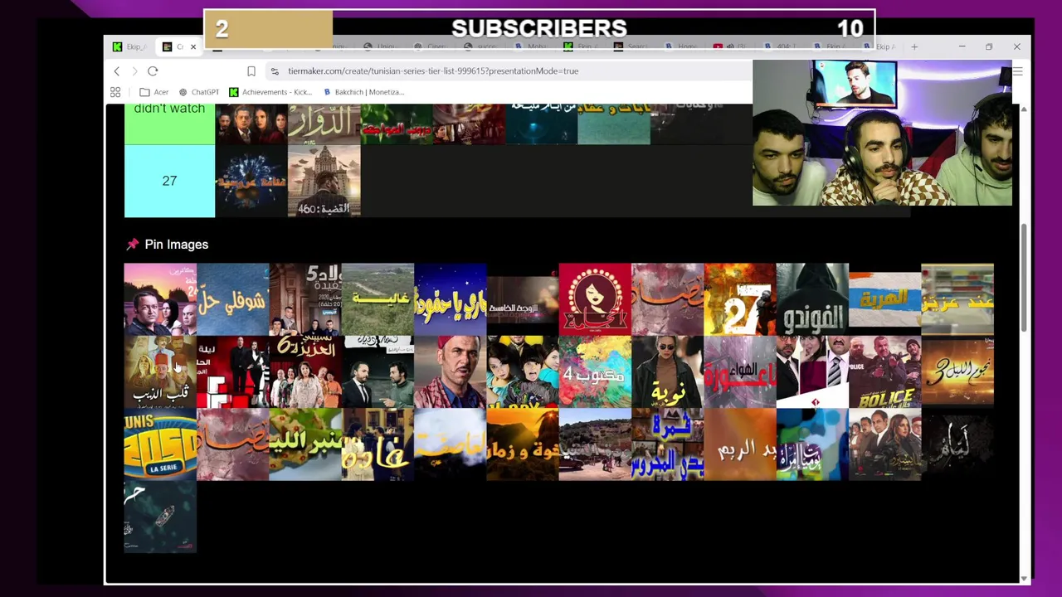The height and width of the screenshot is (597, 1062).
Task: Select the fiery 27 thumbnail in Pin Images
Action: [740, 299]
